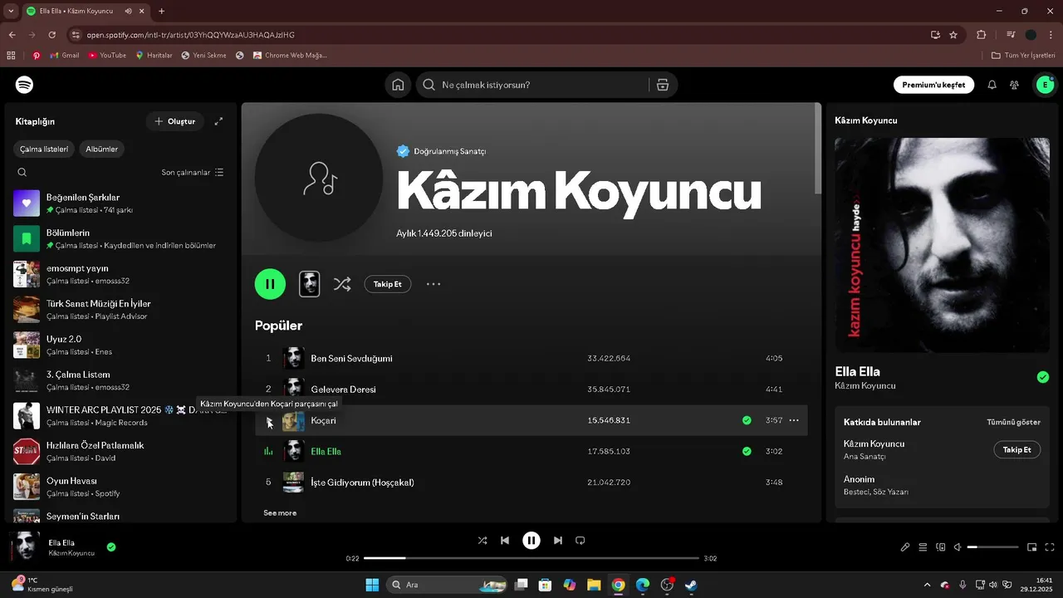Expand the library with the arrows icon
1063x598 pixels.
pos(218,121)
